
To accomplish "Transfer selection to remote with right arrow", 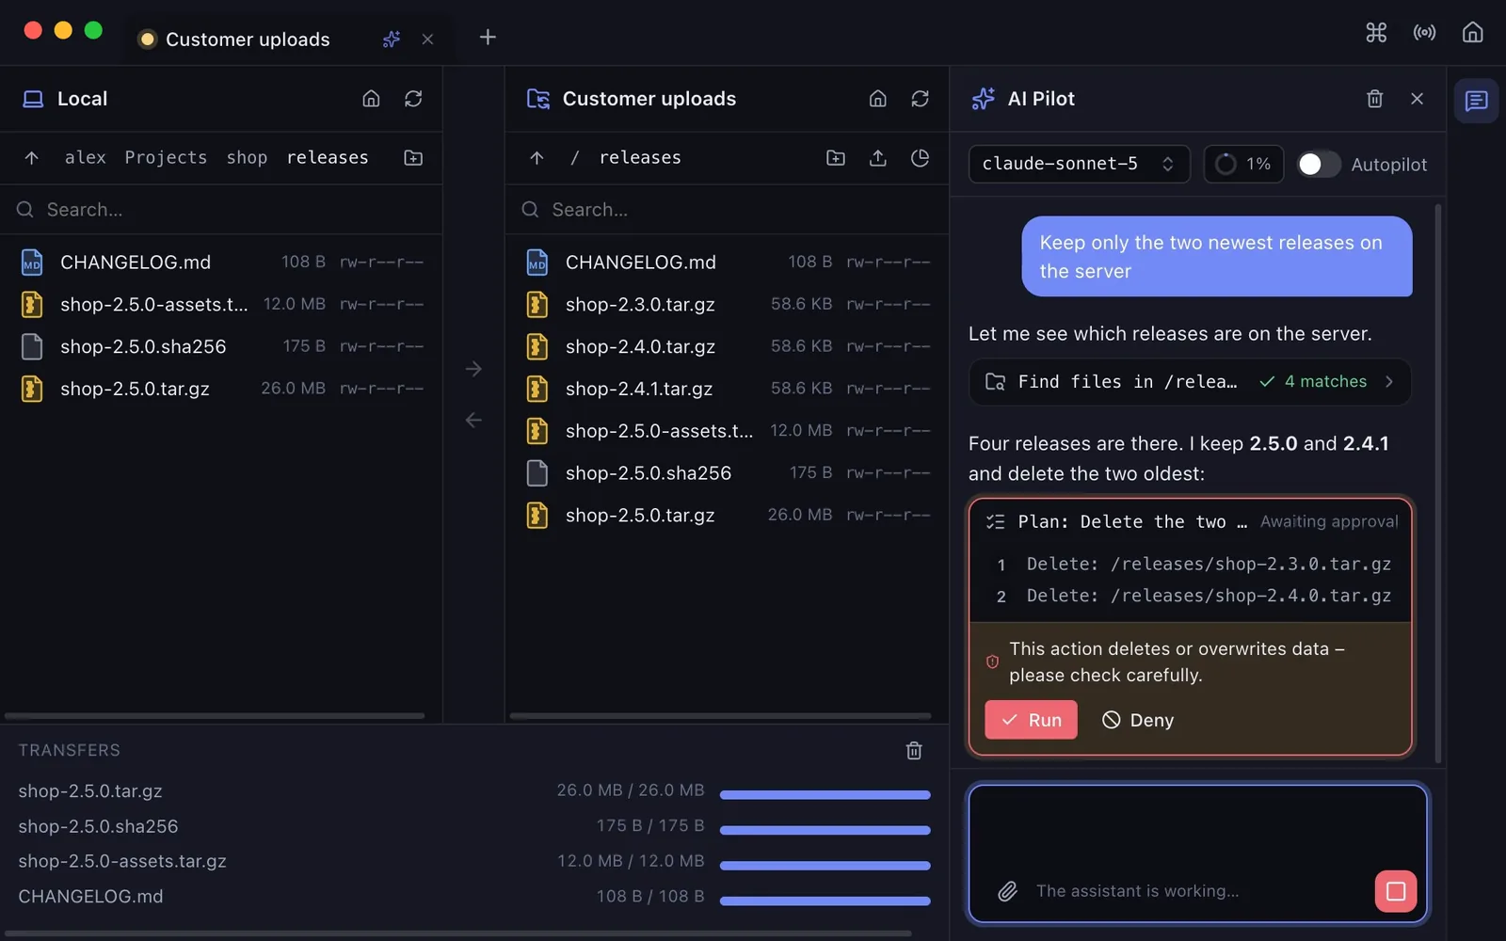I will (473, 369).
